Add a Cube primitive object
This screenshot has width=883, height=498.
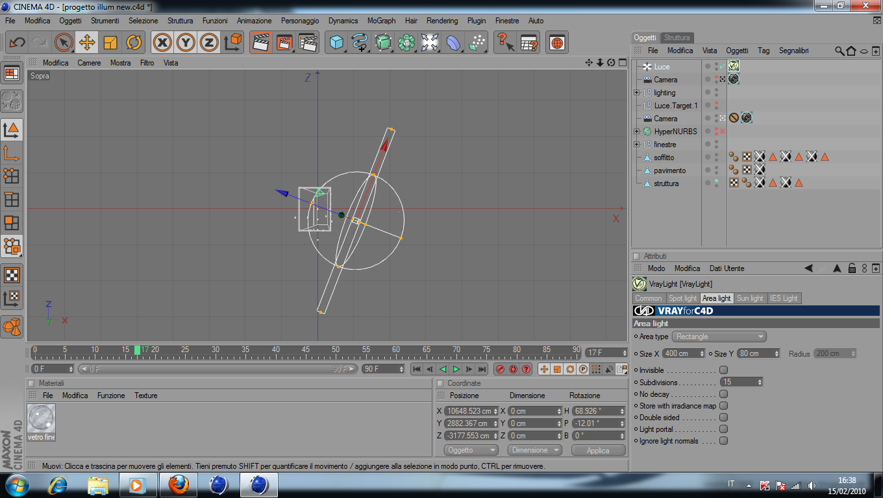point(336,43)
